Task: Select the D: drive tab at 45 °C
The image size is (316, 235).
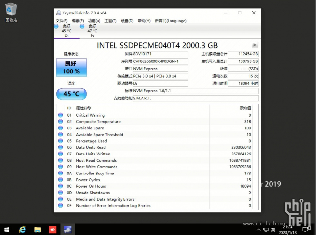Action: click(66, 31)
